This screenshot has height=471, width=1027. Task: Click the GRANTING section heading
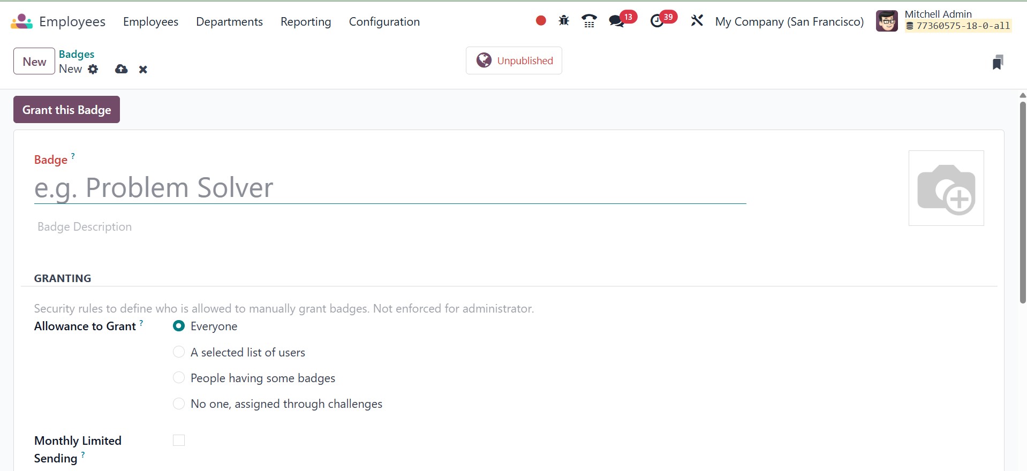pyautogui.click(x=63, y=278)
